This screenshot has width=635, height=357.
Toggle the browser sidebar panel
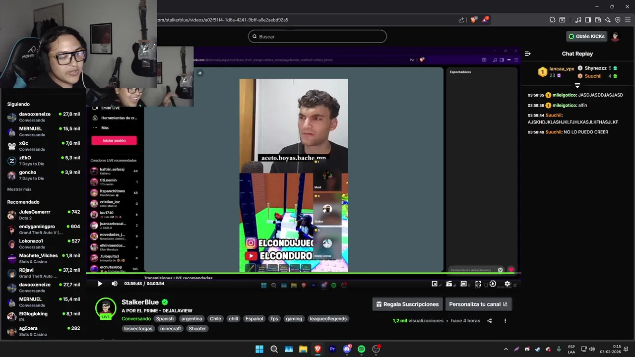click(588, 20)
